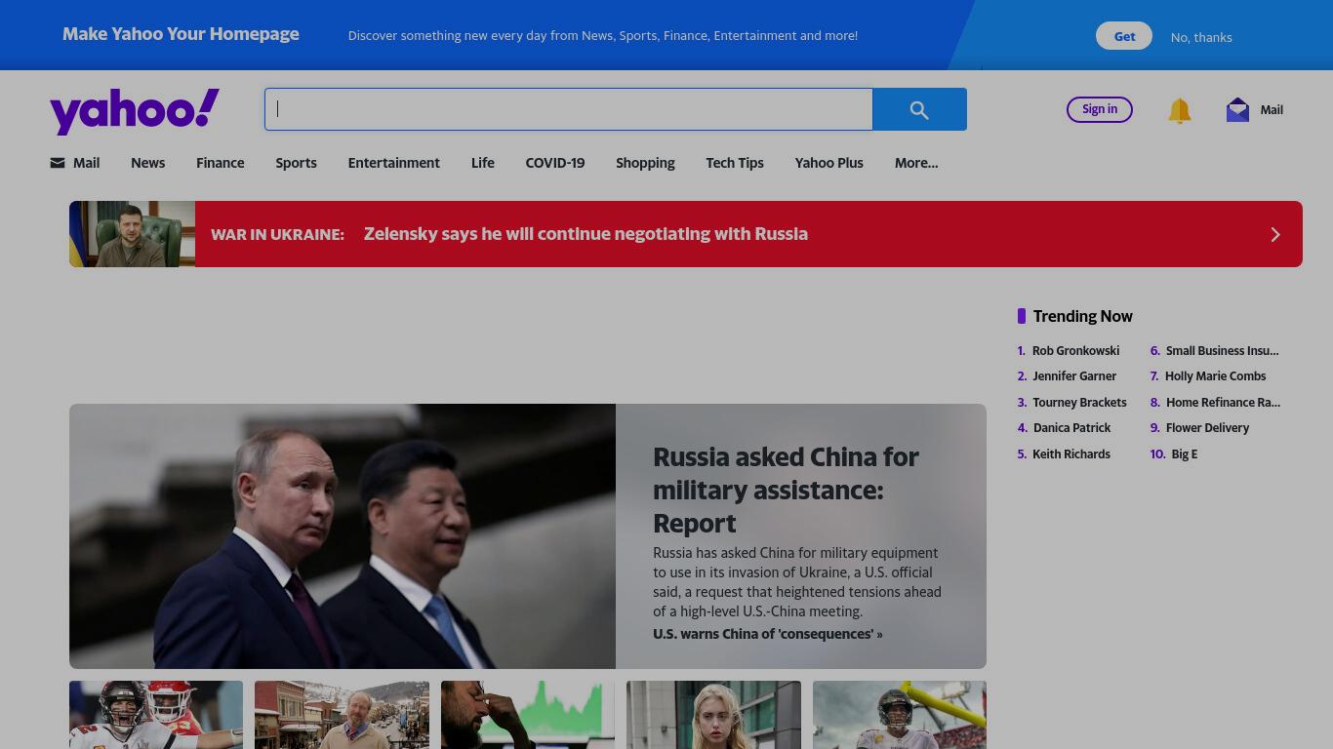Open the COVID-19 navigation item
Screen dimensions: 1333x749
[x=555, y=163]
